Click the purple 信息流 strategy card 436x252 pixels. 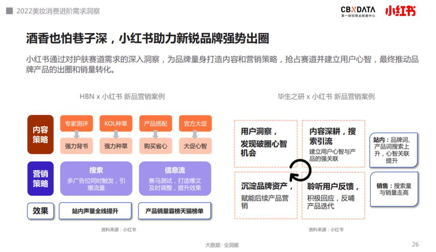[175, 179]
